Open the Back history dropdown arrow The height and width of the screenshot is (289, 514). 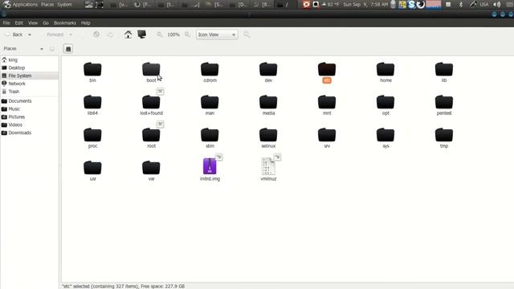30,35
